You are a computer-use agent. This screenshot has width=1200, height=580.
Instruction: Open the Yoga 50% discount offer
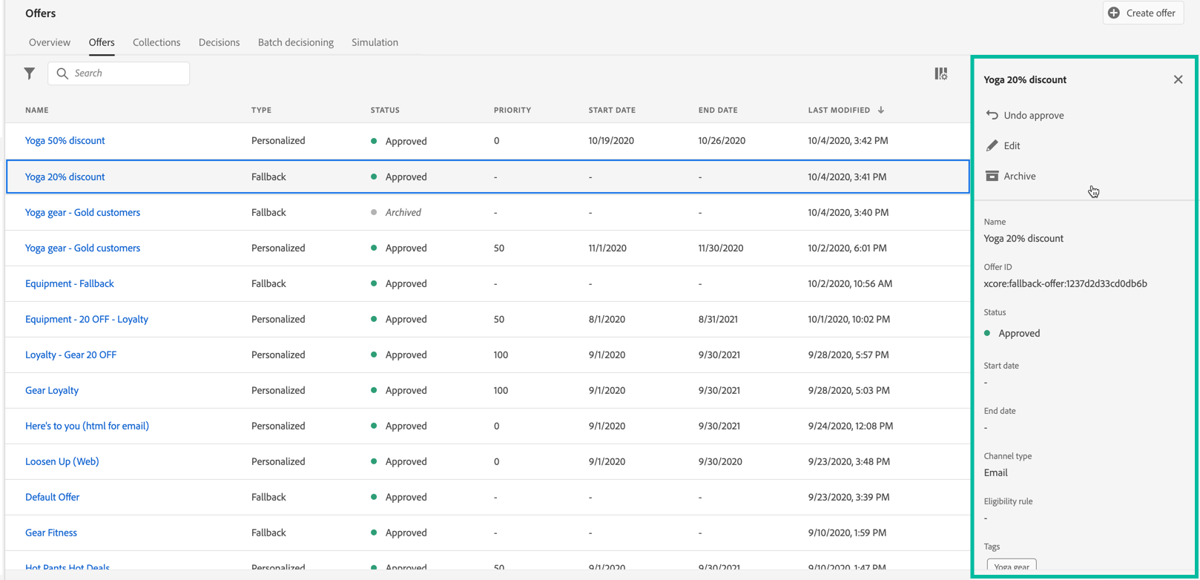(x=65, y=140)
